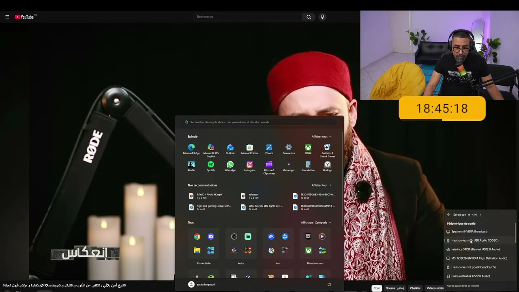The height and width of the screenshot is (292, 519).
Task: Open Microsoft Edge from pinned apps
Action: (x=191, y=149)
